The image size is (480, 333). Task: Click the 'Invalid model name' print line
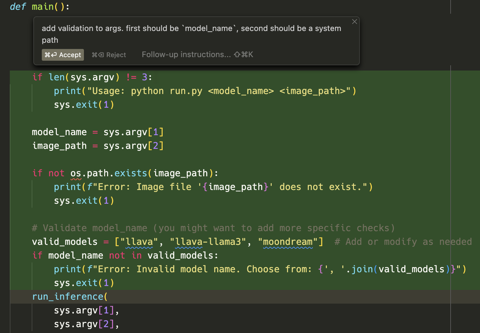(260, 269)
